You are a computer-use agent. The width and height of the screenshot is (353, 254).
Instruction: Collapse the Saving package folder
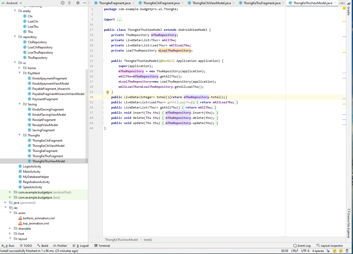pyautogui.click(x=20, y=104)
